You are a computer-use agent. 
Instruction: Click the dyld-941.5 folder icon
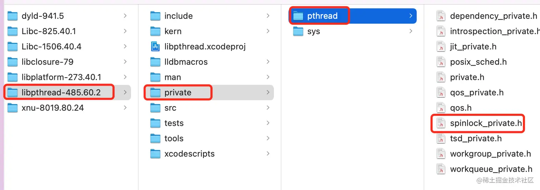(12, 16)
